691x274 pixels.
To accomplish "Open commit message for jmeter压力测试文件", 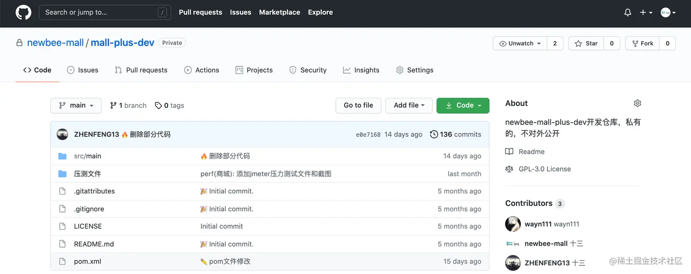I will (266, 174).
